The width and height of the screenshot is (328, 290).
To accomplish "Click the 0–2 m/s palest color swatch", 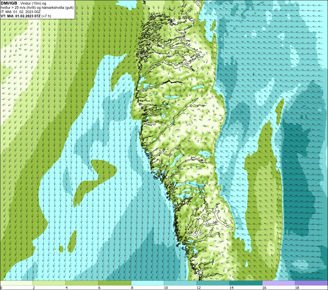I will (x=16, y=283).
